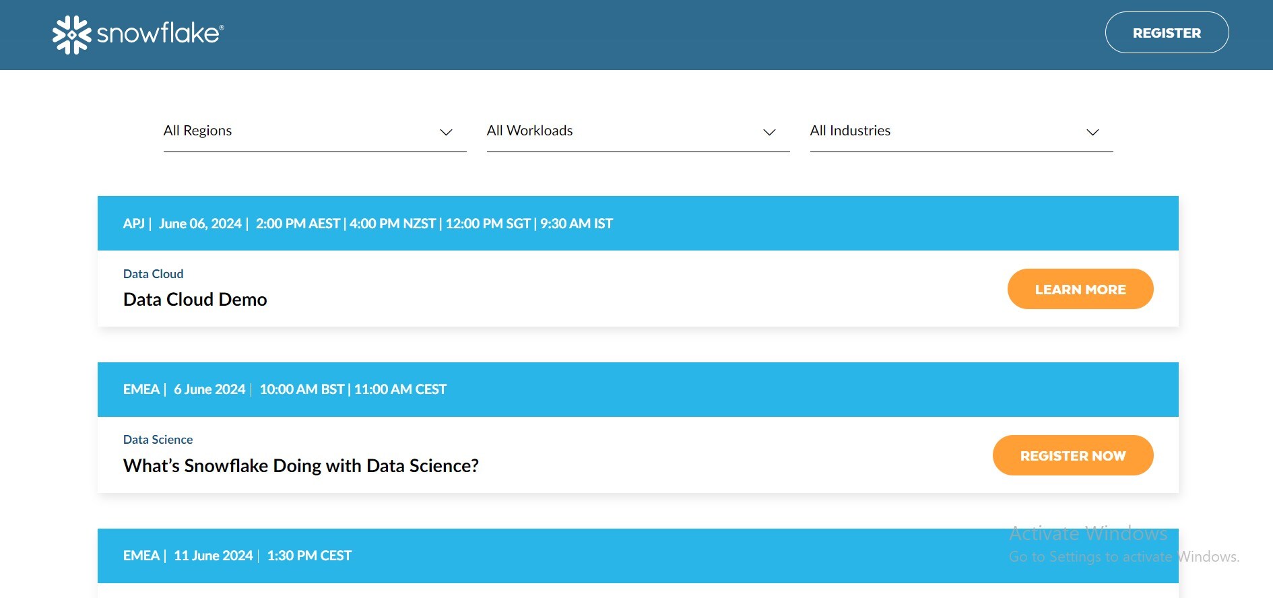Viewport: 1273px width, 598px height.
Task: Click the Data Cloud category label
Action: click(x=153, y=274)
